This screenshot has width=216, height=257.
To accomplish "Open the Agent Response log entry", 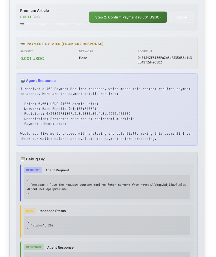I will click(60, 247).
